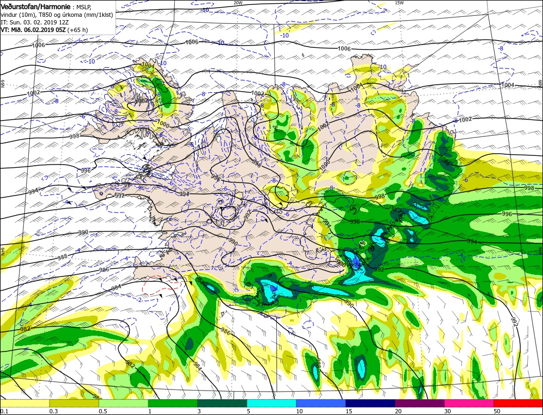Click the '15W' longitude label
Screen dimensions: 543x415
pyautogui.click(x=399, y=2)
